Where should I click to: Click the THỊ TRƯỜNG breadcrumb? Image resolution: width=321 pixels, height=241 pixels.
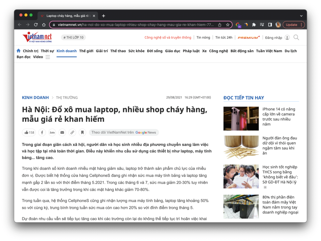tap(67, 98)
